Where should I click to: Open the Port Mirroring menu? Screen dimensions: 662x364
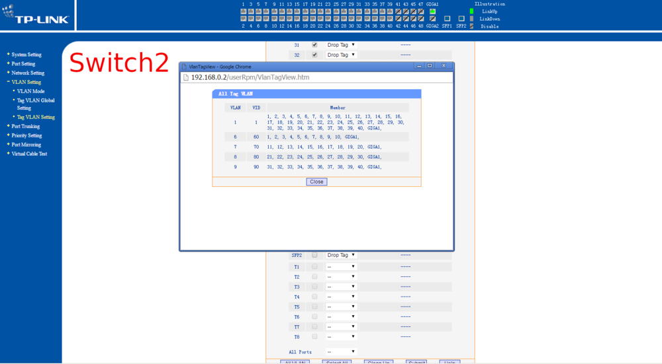tap(26, 145)
